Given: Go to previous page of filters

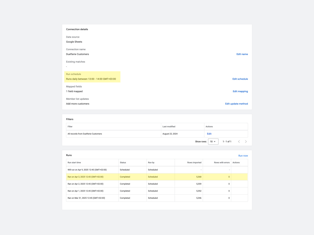Looking at the screenshot, I should 239,142.
